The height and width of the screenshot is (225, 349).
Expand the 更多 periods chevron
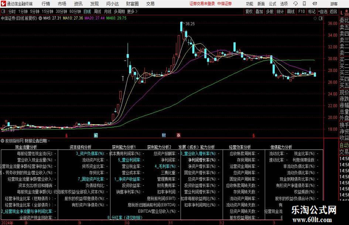[133, 11]
